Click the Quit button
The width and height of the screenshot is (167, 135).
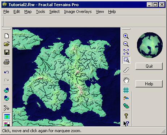click(149, 66)
